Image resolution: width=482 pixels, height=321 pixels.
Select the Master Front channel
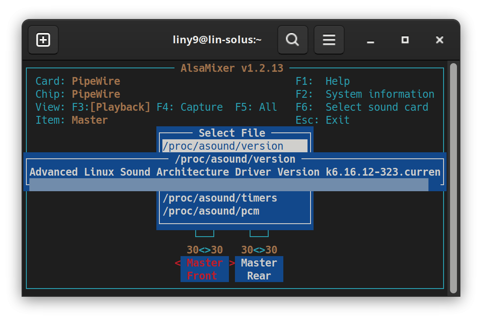tap(205, 269)
